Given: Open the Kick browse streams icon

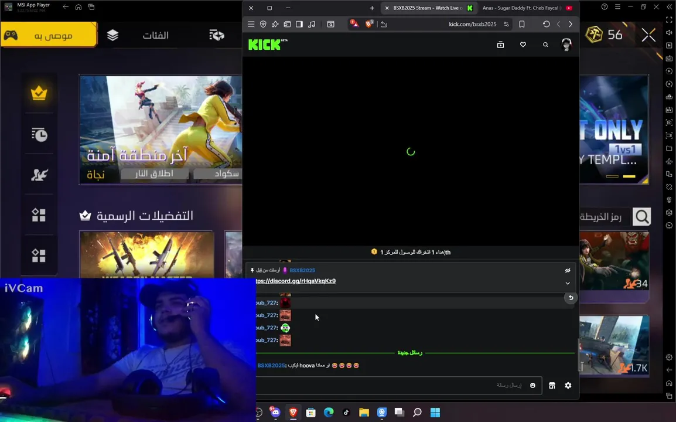Looking at the screenshot, I should click(x=500, y=45).
